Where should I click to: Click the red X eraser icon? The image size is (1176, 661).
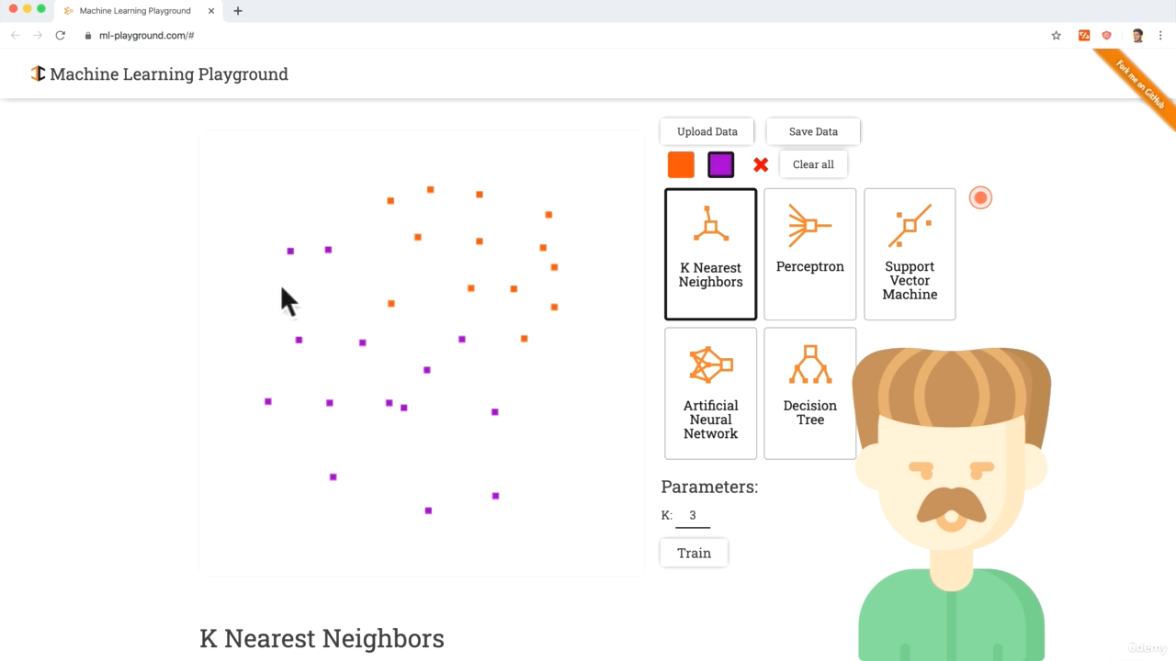pyautogui.click(x=761, y=165)
